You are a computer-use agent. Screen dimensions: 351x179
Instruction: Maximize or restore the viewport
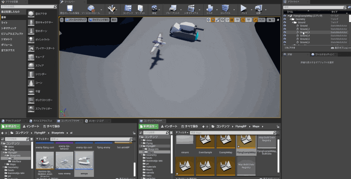point(278,20)
